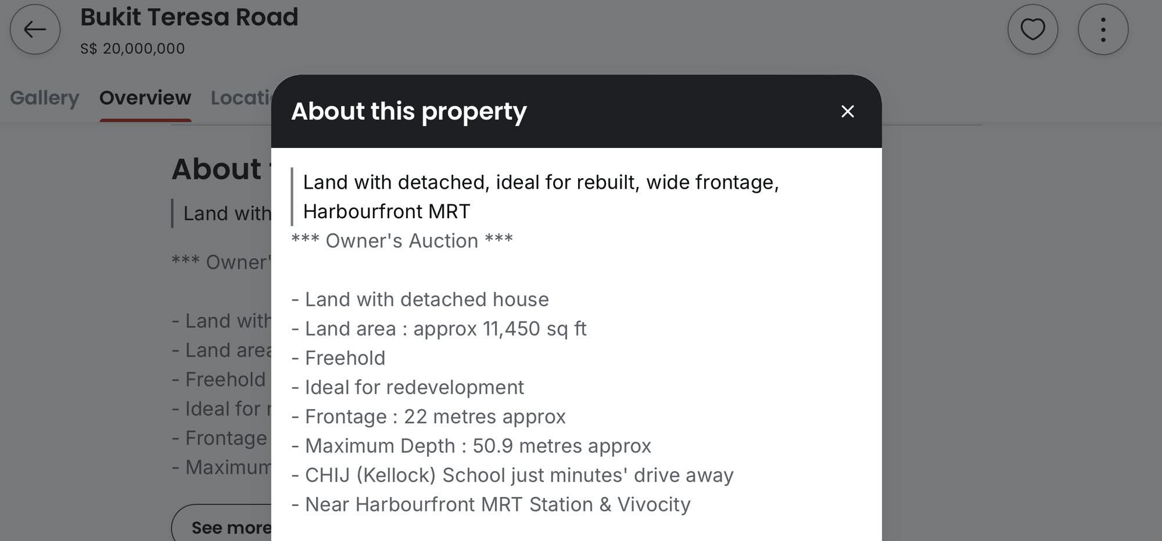Click the Frontage 22 metres approx line
Viewport: 1162px width, 541px height.
click(x=428, y=417)
